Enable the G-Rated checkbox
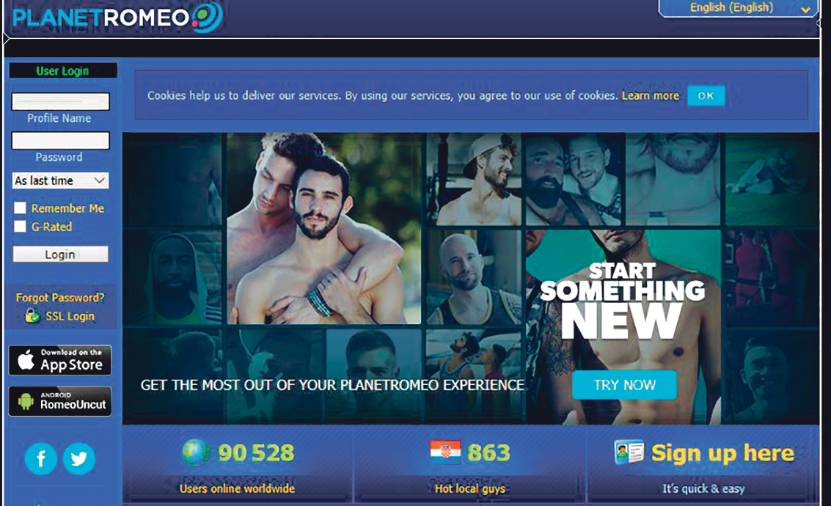The width and height of the screenshot is (831, 506). [20, 227]
